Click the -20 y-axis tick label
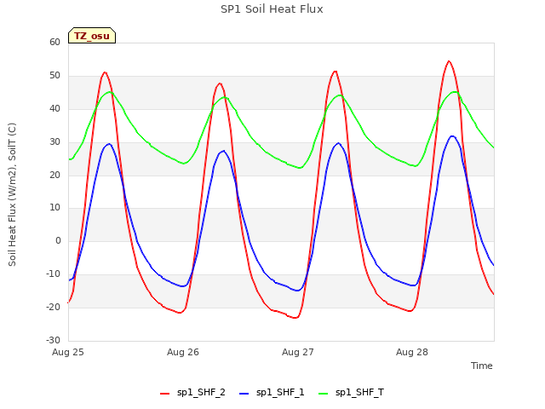Viewport: 545px width, 409px height. click(53, 307)
